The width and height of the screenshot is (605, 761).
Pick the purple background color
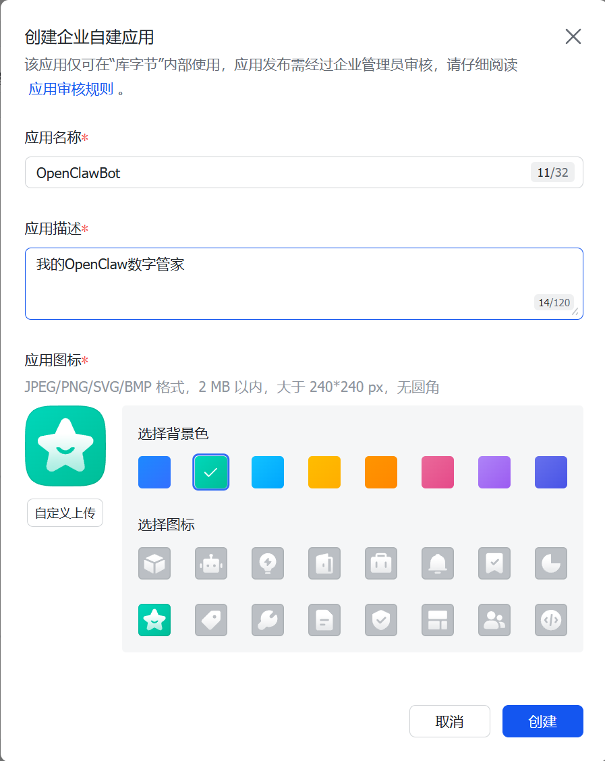(494, 472)
